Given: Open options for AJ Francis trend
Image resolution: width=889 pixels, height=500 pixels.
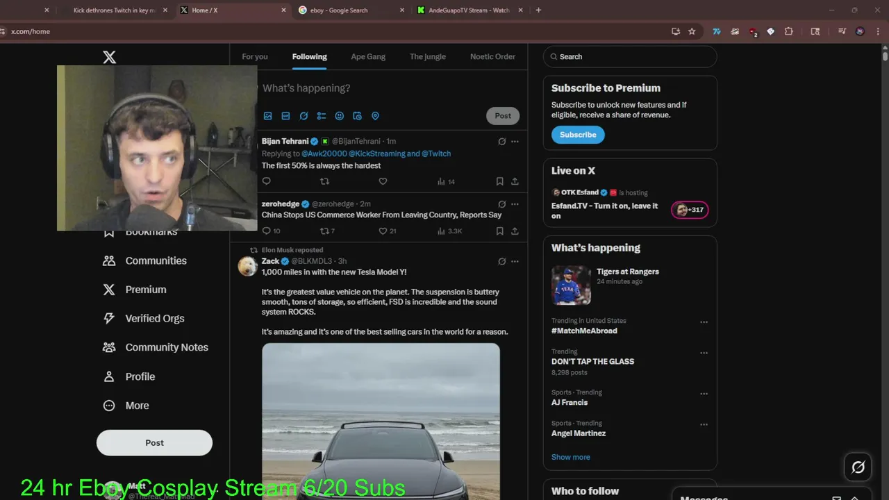Looking at the screenshot, I should (x=704, y=394).
